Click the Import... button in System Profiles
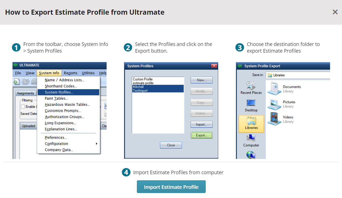Screen dimensions: 342x198 tap(202, 125)
